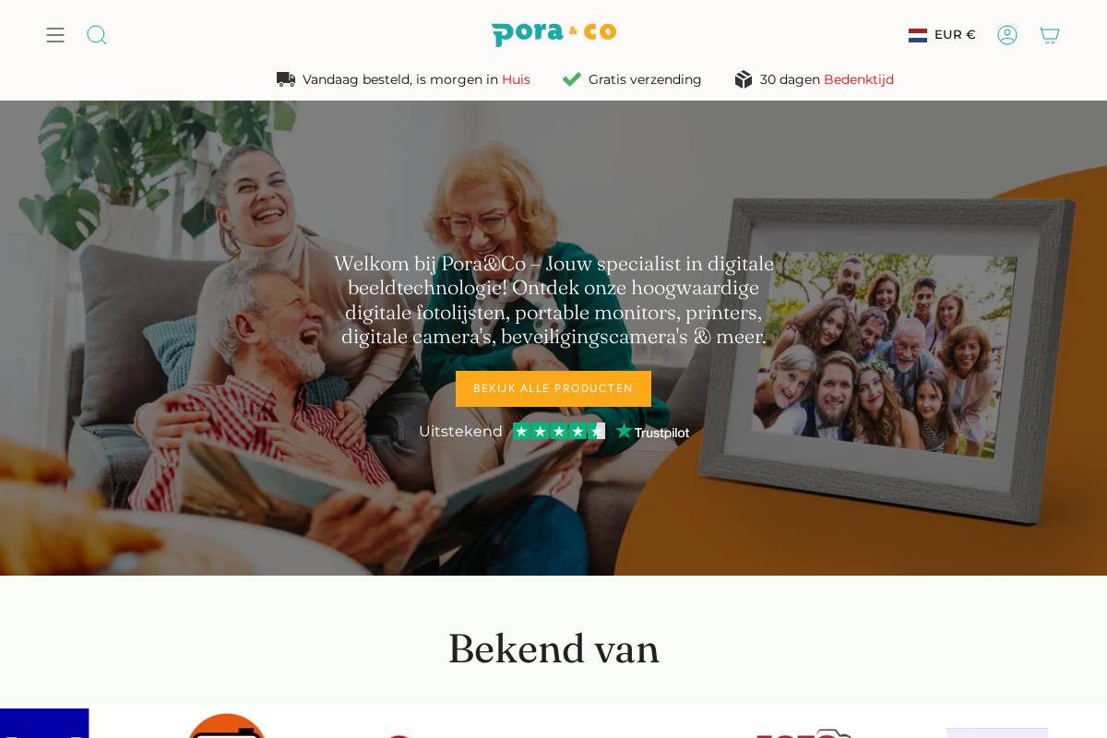
Task: Click the BEKIJK ALLE PRODUCTEN button
Action: (x=553, y=388)
